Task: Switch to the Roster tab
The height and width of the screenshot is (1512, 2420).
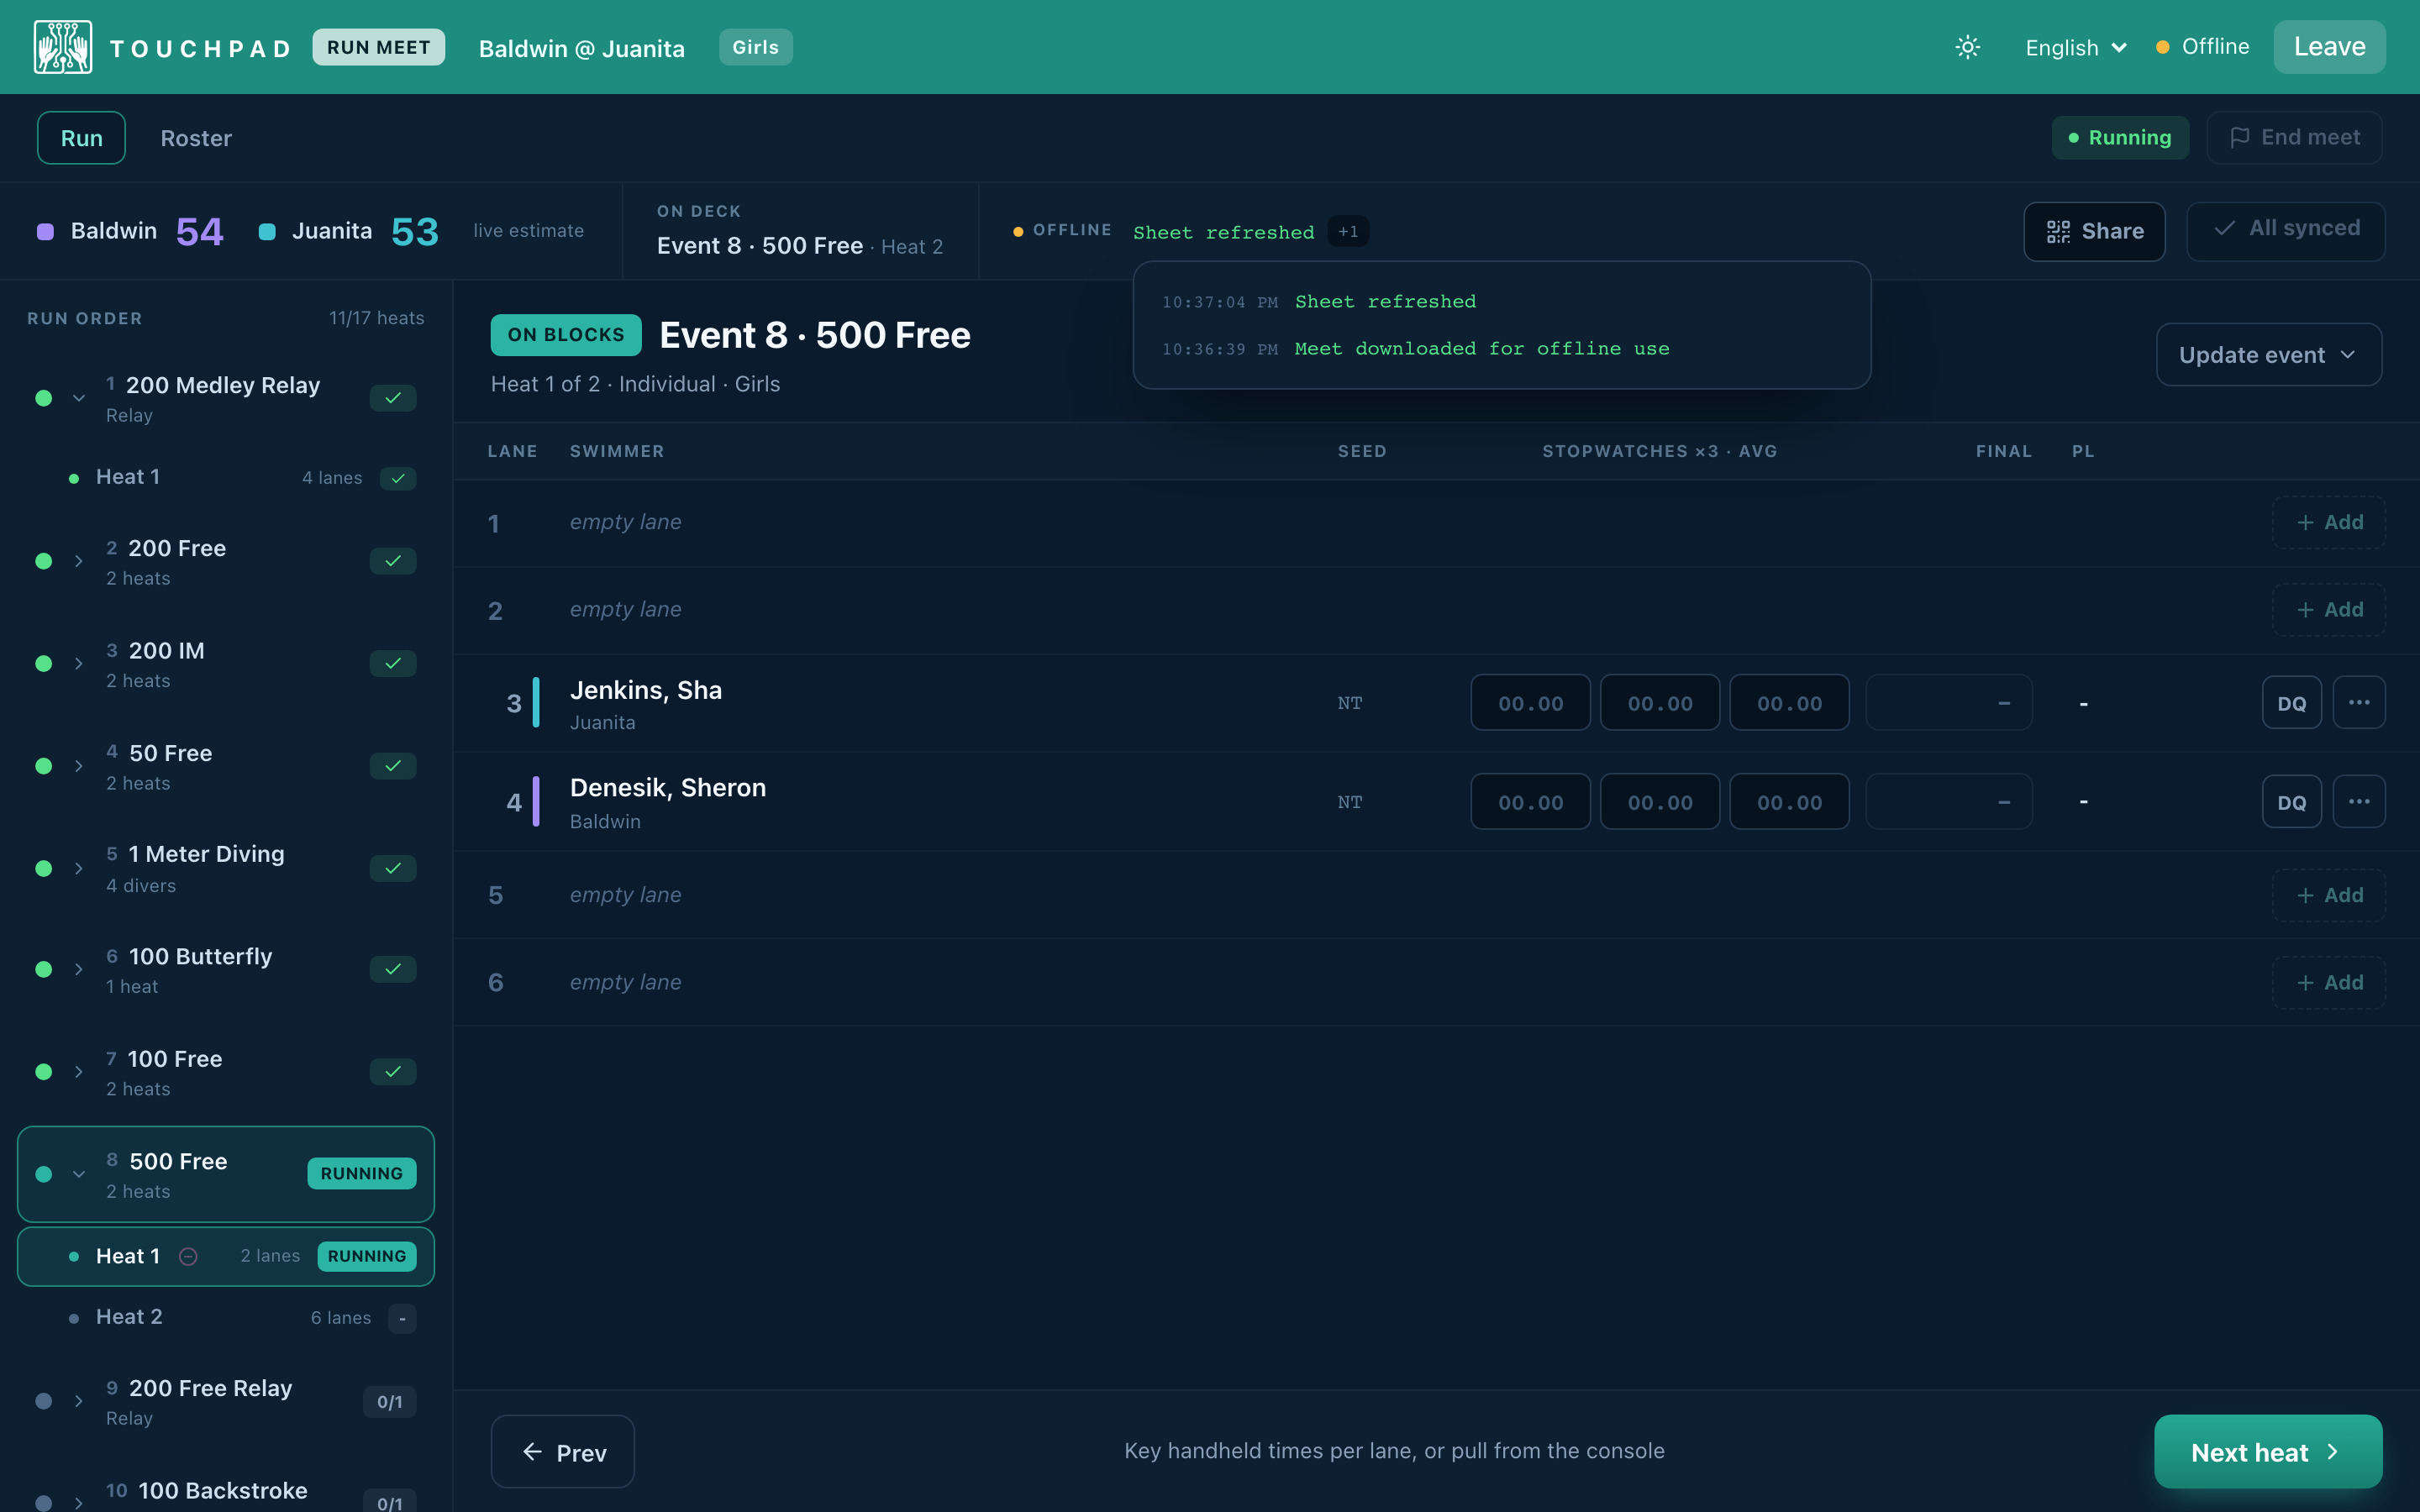Action: click(196, 138)
